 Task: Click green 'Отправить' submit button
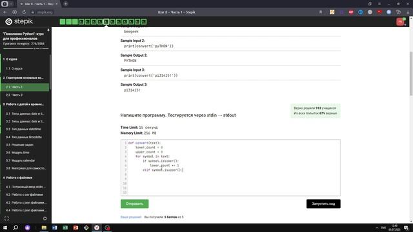(x=135, y=204)
